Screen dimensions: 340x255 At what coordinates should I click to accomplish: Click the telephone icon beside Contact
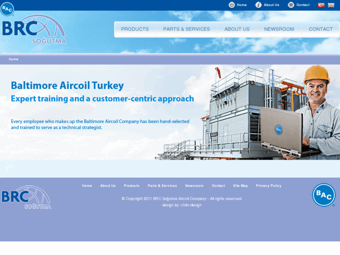click(x=291, y=5)
